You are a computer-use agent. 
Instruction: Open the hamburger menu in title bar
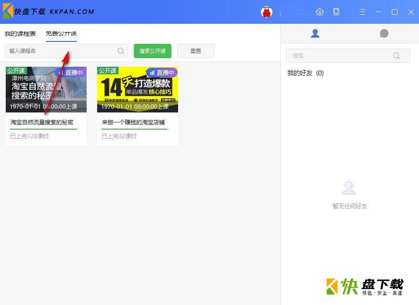362,12
